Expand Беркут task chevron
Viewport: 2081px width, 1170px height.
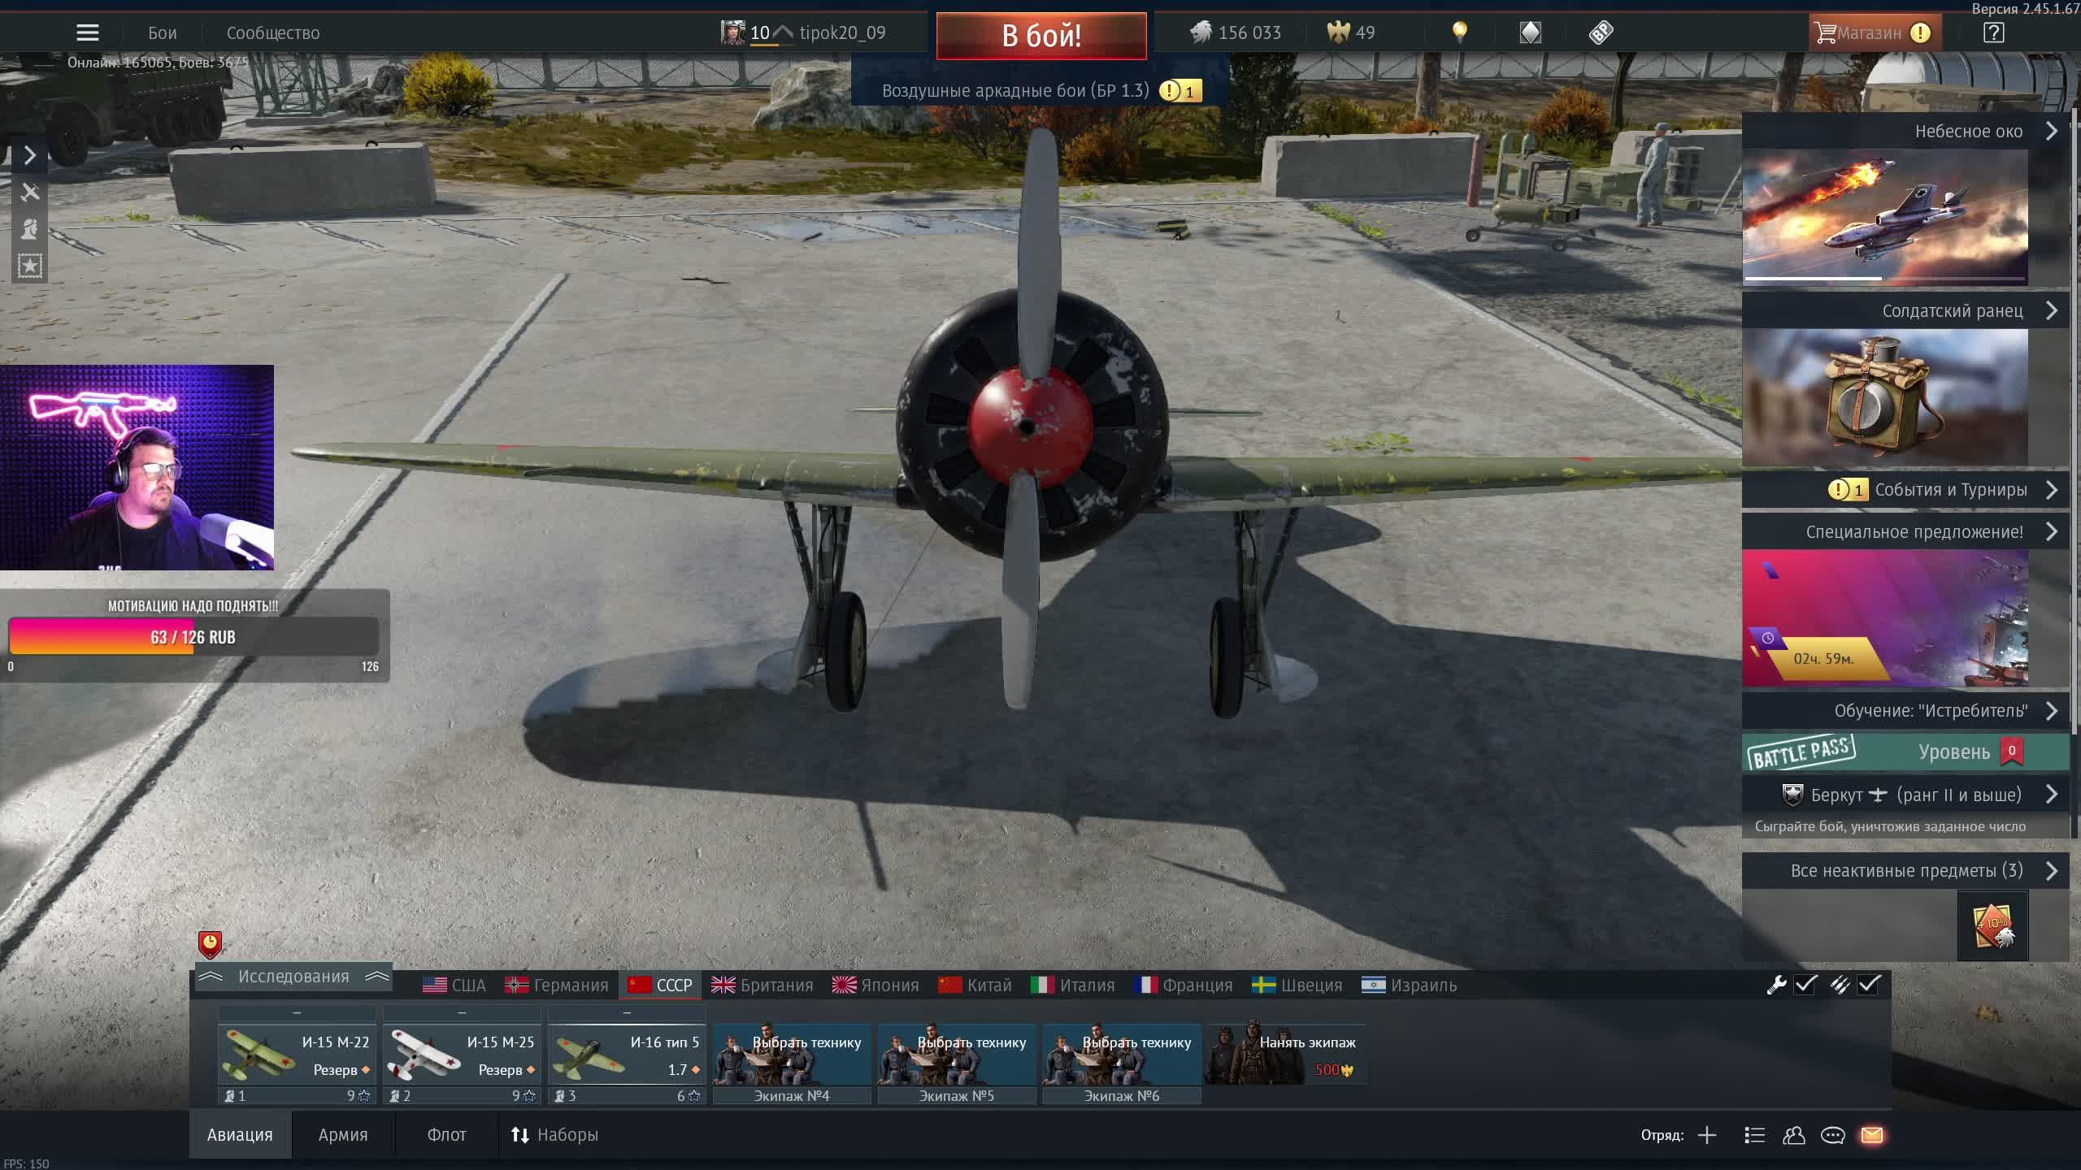click(2052, 795)
